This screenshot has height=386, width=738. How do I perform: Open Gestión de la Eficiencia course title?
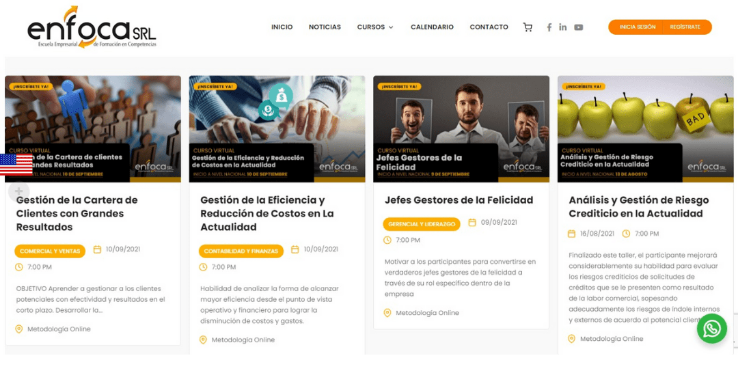[x=267, y=213]
